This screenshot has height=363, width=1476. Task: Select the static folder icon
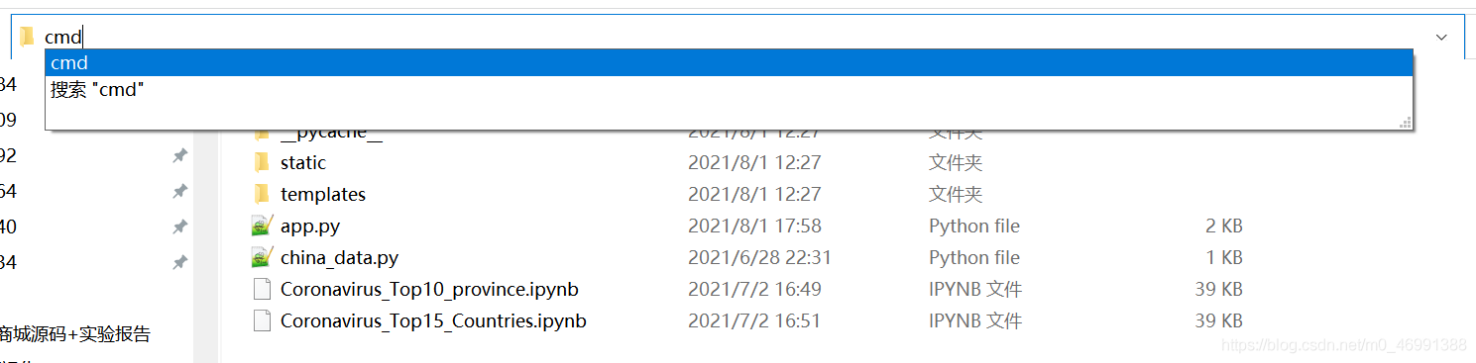click(262, 162)
